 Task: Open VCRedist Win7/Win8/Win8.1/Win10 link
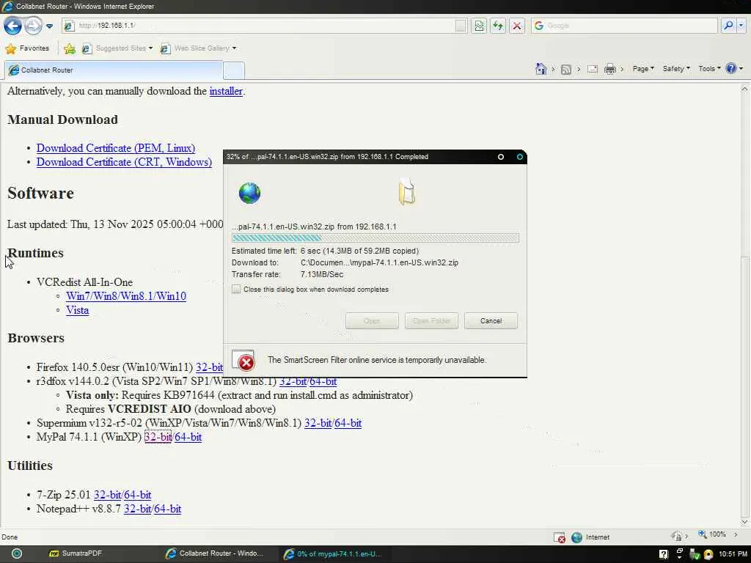(126, 296)
